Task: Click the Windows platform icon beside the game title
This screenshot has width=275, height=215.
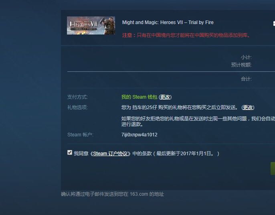Action: (274, 23)
